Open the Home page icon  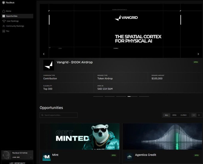click(4, 11)
